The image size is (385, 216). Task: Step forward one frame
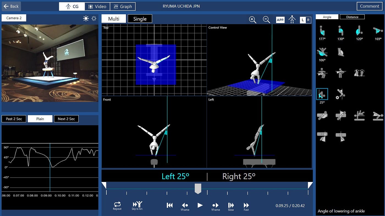point(216,206)
